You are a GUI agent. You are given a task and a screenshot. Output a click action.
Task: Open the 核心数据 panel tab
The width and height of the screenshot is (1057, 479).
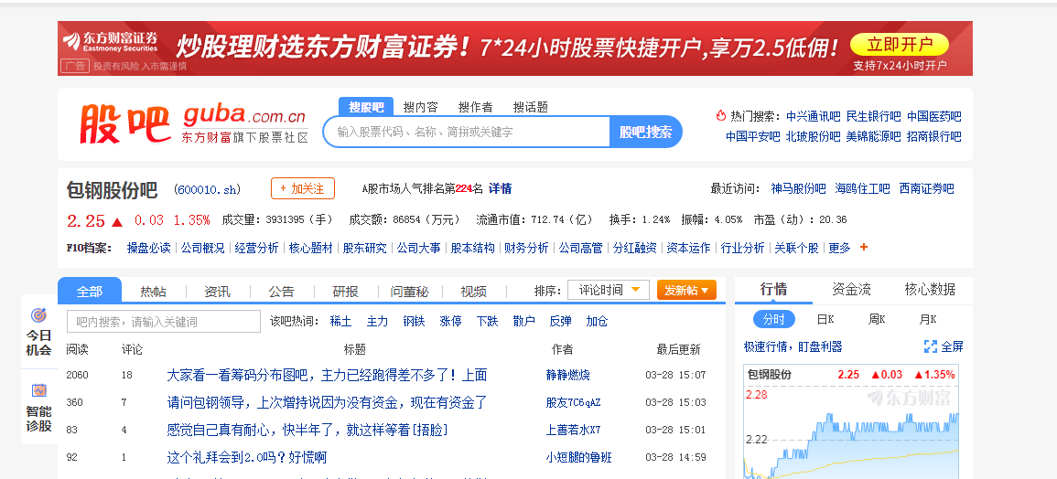(x=930, y=289)
